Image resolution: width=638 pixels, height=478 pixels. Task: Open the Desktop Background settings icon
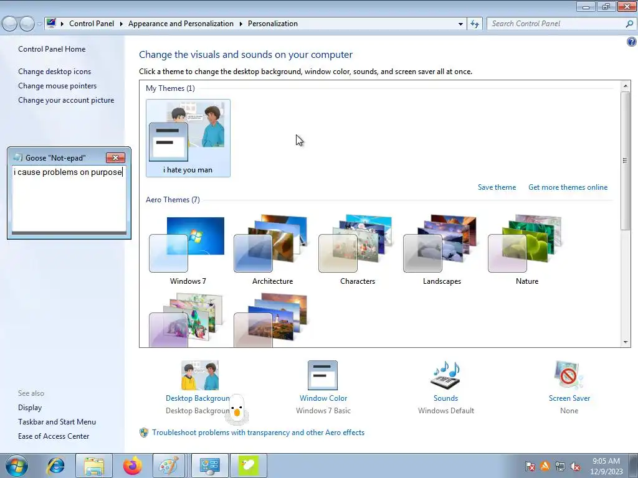200,375
